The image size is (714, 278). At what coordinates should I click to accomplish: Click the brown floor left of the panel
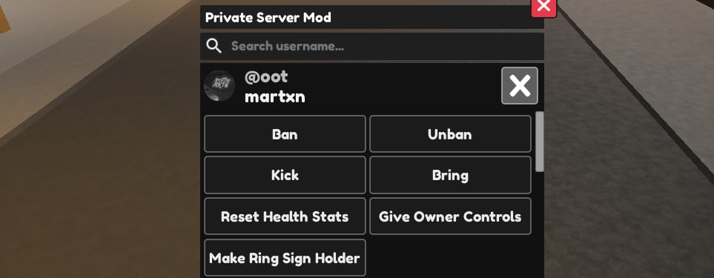pyautogui.click(x=100, y=191)
